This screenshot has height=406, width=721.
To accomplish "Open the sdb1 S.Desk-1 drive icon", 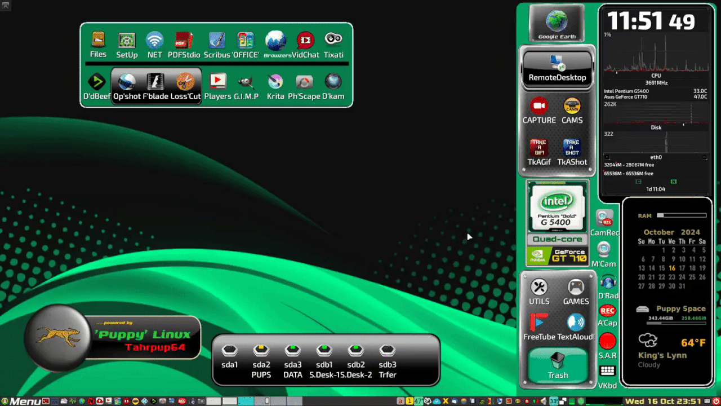I will [x=324, y=351].
